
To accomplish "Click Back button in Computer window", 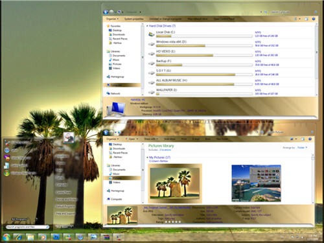I will (x=106, y=12).
